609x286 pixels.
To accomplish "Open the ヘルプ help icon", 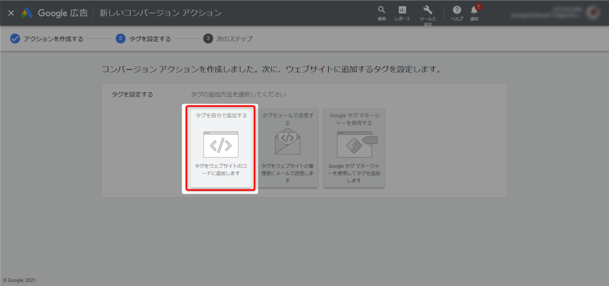I will point(457,10).
